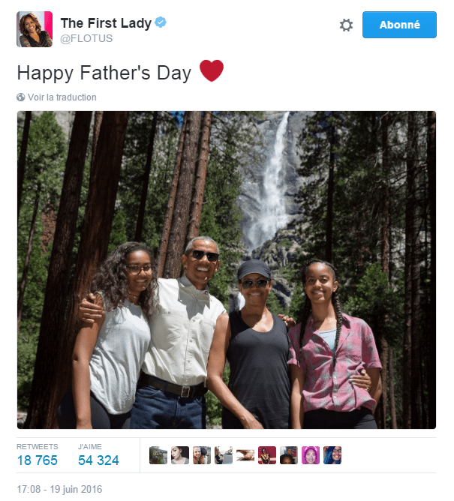
Task: Click the globe translation icon
Action: tap(21, 97)
